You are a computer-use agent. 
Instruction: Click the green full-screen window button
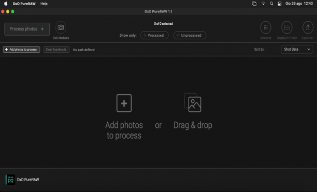(13, 12)
